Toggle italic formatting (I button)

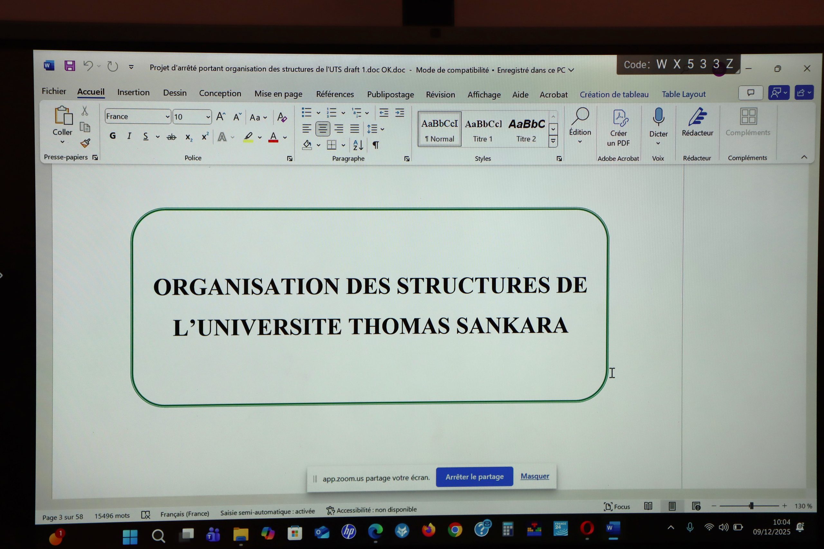pyautogui.click(x=129, y=136)
